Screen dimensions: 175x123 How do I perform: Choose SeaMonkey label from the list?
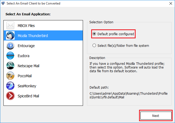click(x=27, y=86)
